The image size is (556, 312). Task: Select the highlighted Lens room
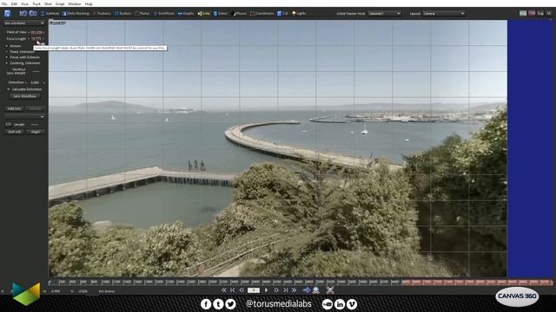(203, 14)
